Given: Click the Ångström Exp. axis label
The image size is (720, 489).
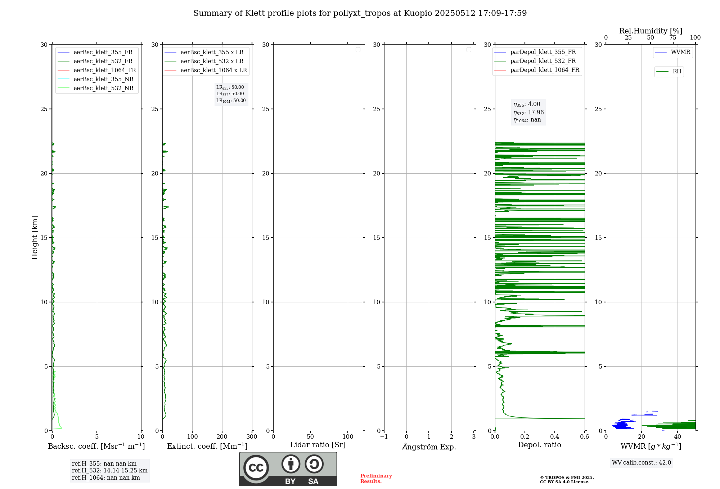Looking at the screenshot, I should pos(429,447).
